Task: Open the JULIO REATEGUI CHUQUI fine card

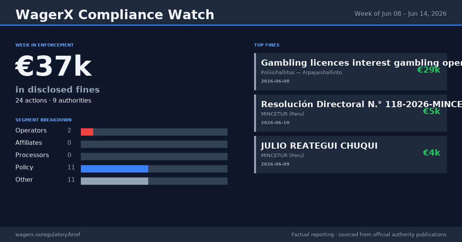Action: 350,154
